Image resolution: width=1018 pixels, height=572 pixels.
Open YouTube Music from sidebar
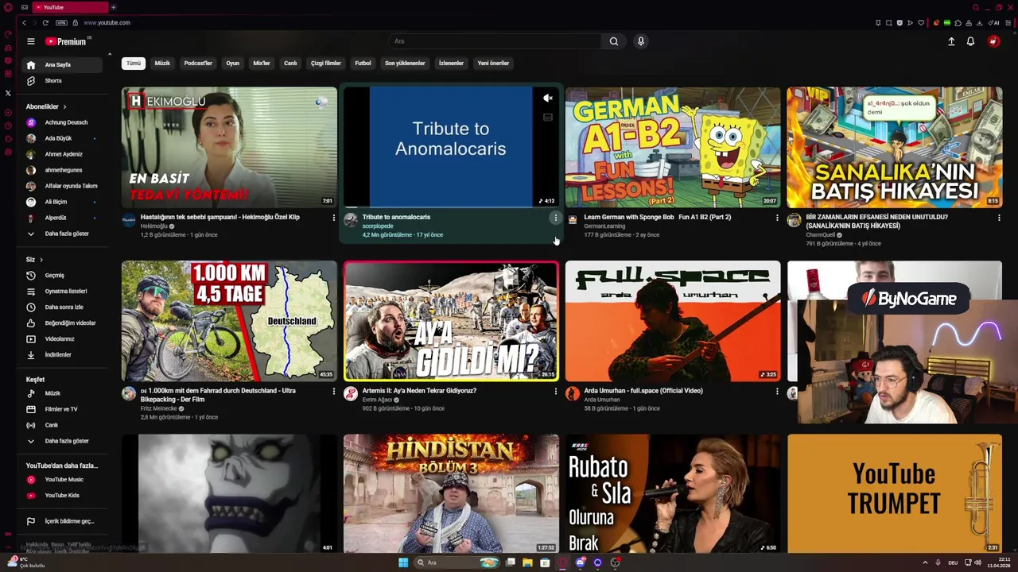click(64, 480)
